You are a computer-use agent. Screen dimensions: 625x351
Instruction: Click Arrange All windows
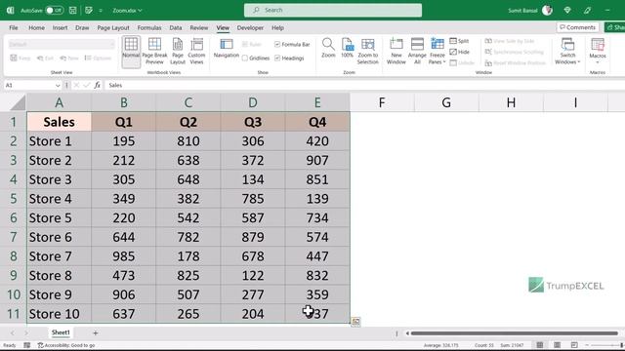tap(417, 51)
